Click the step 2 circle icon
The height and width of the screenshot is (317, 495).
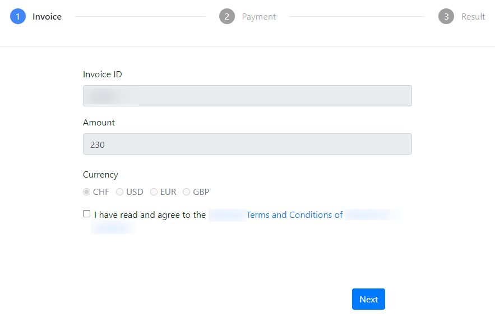coord(227,17)
